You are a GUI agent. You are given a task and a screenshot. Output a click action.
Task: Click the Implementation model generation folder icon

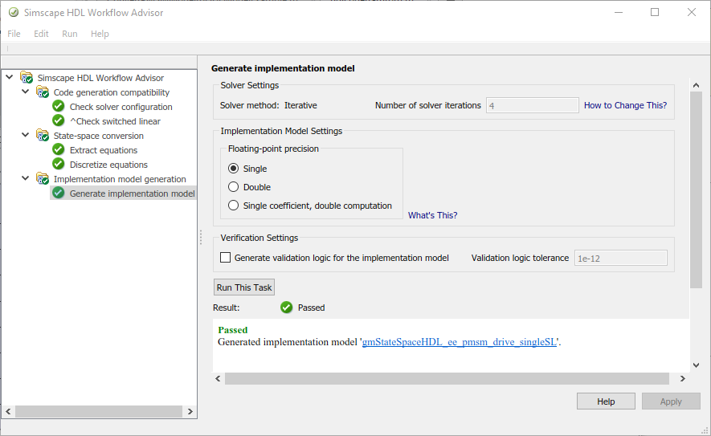43,179
